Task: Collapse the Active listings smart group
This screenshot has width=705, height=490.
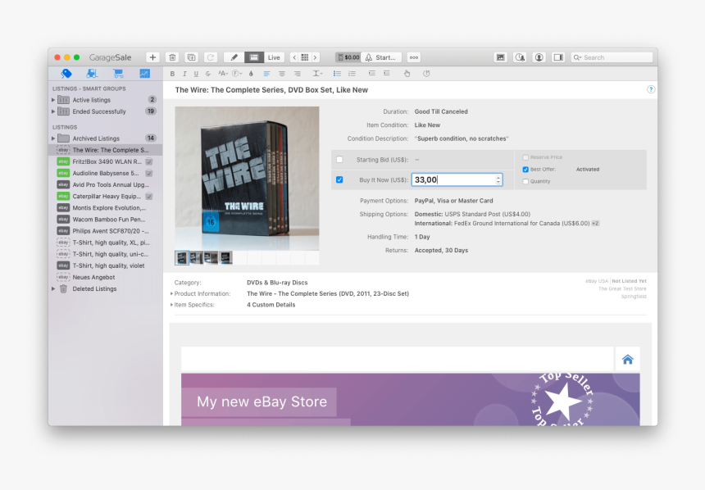Action: pyautogui.click(x=52, y=99)
